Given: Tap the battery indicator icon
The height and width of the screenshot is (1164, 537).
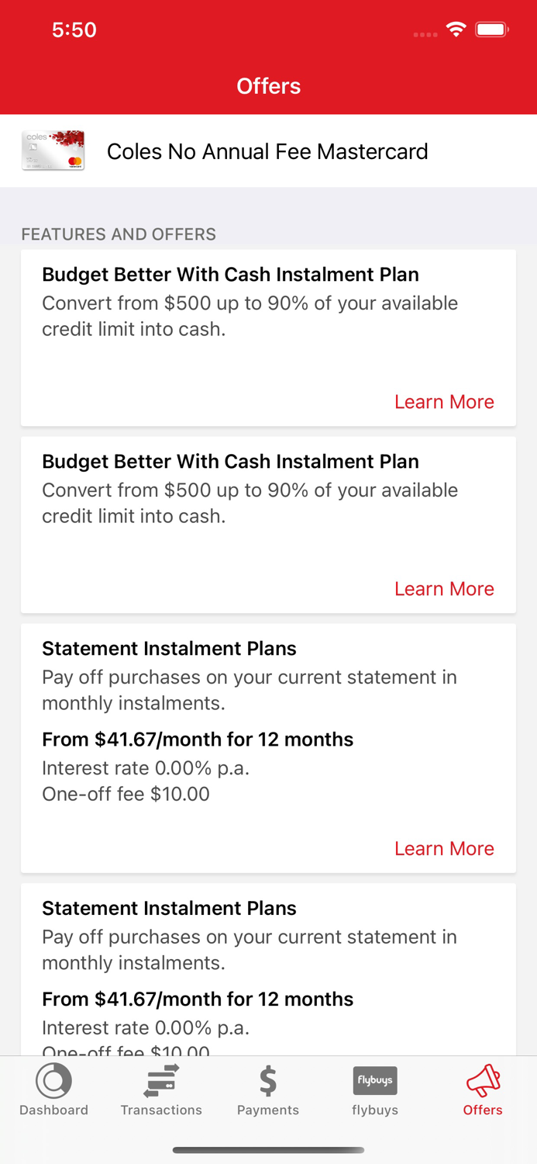Looking at the screenshot, I should (x=491, y=29).
